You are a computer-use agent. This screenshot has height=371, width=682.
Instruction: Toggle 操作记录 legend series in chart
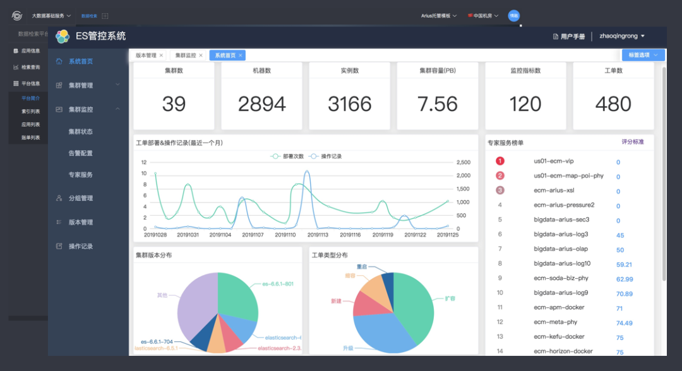pyautogui.click(x=325, y=156)
